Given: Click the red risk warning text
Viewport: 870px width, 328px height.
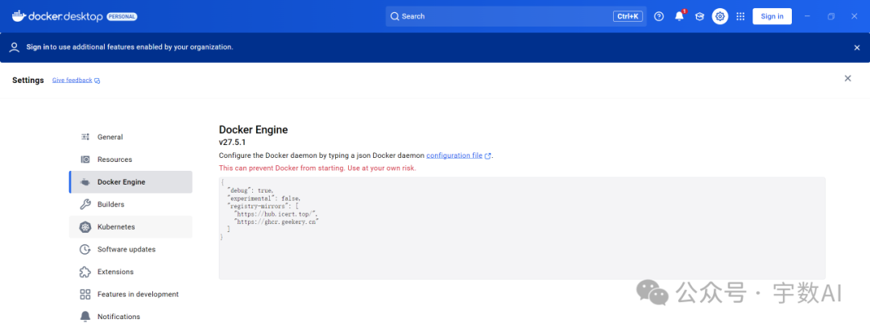Looking at the screenshot, I should (317, 168).
